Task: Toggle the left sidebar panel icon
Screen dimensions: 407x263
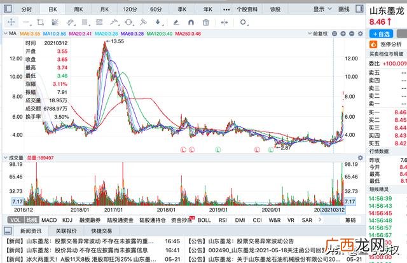Action: click(x=8, y=9)
